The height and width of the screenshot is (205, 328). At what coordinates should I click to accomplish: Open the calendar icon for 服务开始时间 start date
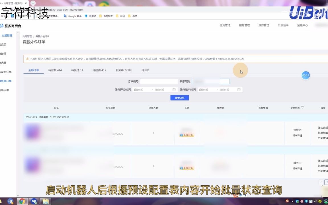175,89
